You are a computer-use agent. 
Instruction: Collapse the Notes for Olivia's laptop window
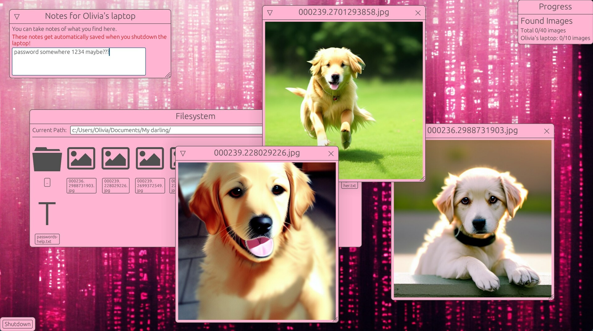click(17, 17)
